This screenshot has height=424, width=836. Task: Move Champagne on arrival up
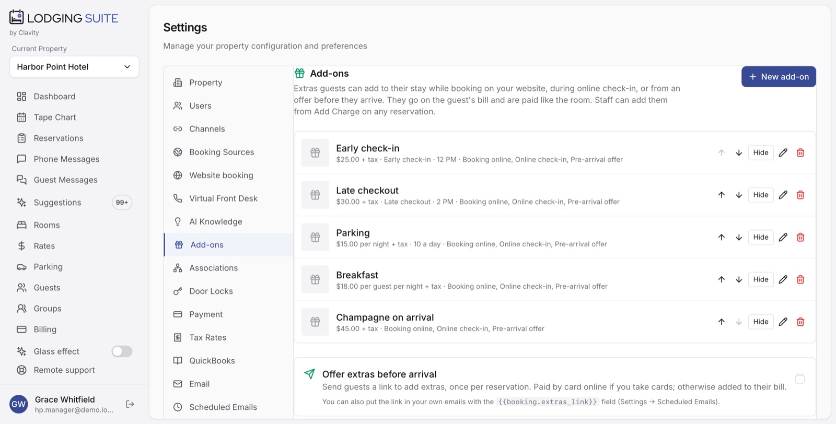point(722,322)
